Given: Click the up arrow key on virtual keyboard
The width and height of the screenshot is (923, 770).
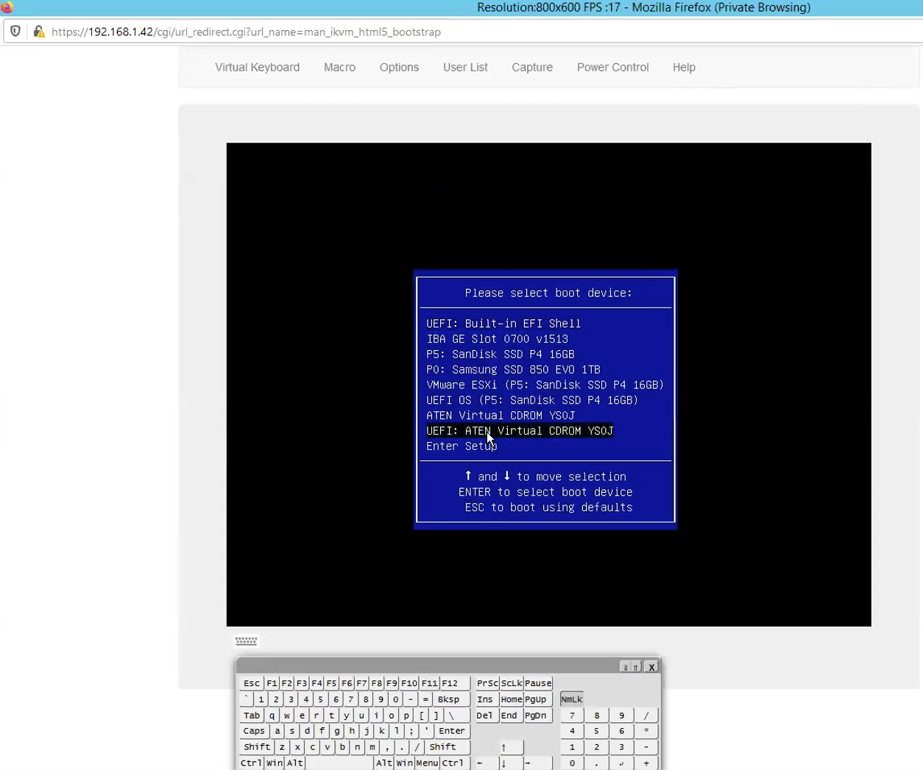Looking at the screenshot, I should tap(512, 747).
